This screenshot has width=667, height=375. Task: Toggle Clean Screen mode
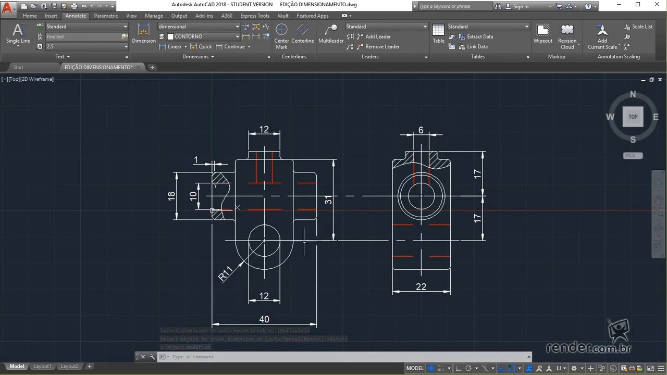click(649, 368)
